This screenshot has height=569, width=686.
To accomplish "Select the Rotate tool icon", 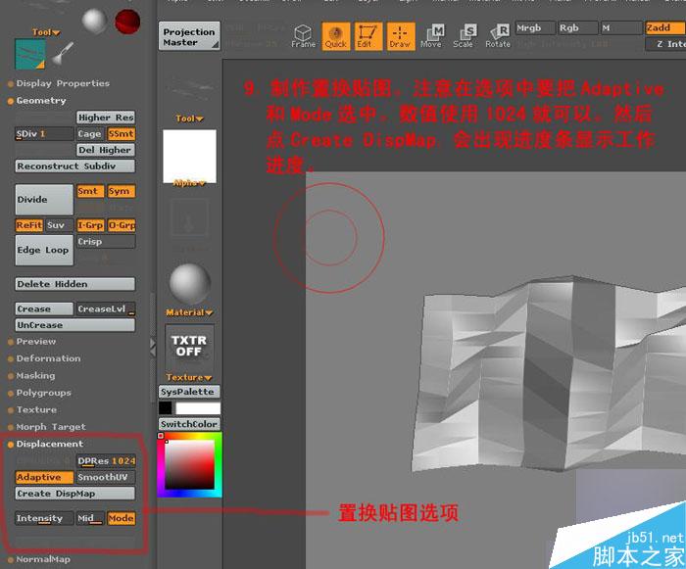I will (498, 36).
